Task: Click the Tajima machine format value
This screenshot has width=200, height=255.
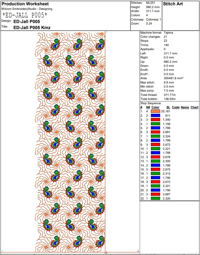Action: tap(168, 33)
